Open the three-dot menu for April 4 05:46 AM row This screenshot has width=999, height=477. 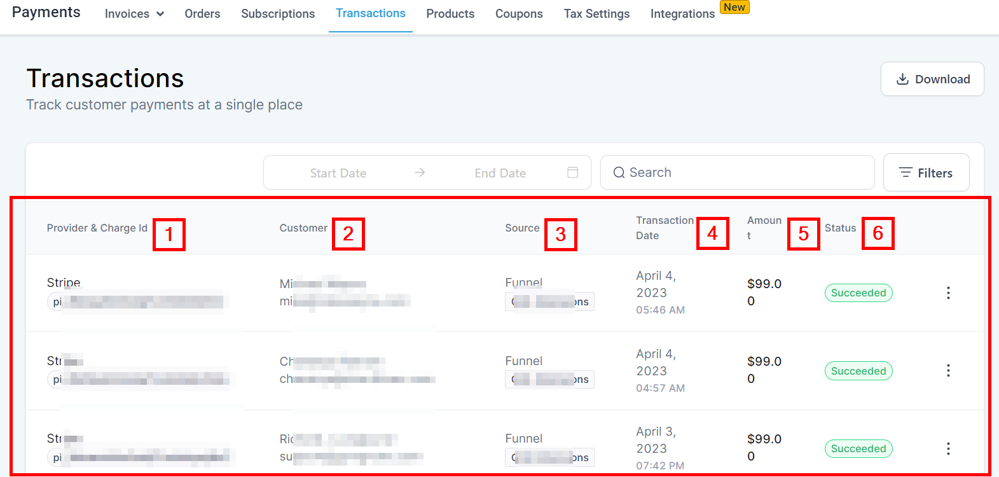tap(948, 293)
